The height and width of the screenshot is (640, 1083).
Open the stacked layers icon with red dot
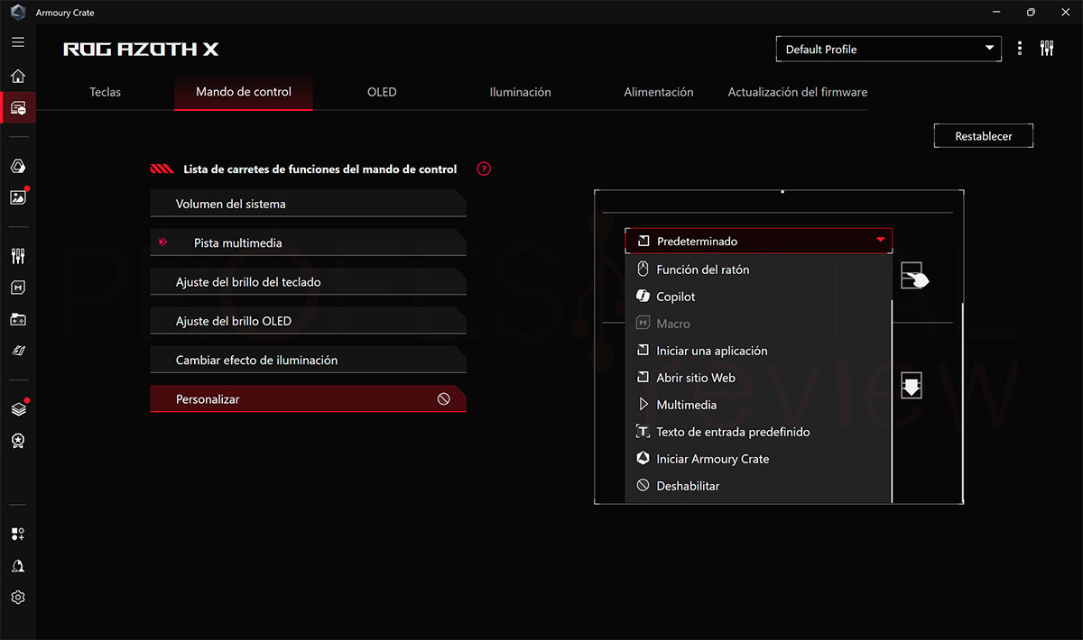[x=18, y=408]
